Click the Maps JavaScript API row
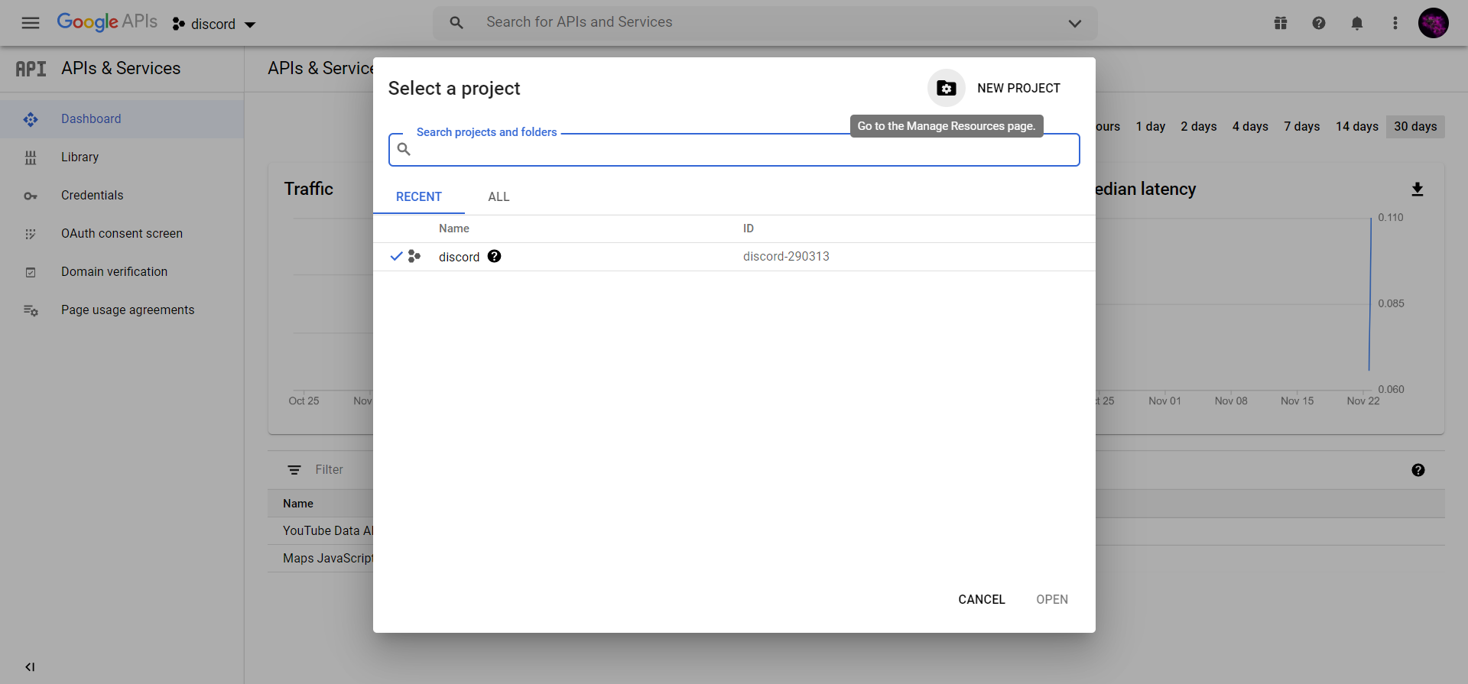 pos(327,559)
